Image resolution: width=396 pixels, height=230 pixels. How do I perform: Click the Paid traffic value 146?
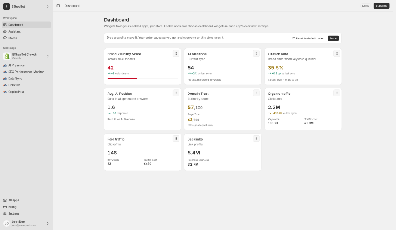[112, 153]
